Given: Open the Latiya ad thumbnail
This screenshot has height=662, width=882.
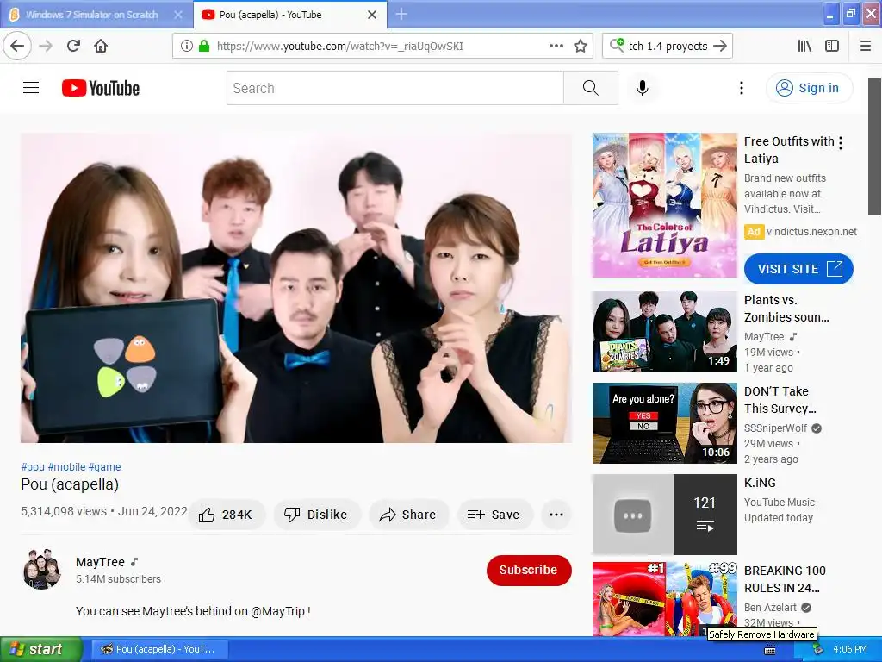Looking at the screenshot, I should pyautogui.click(x=664, y=205).
